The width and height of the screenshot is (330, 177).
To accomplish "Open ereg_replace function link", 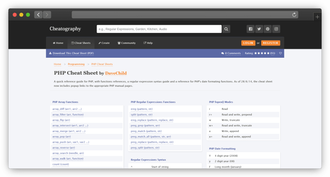I will [x=152, y=120].
